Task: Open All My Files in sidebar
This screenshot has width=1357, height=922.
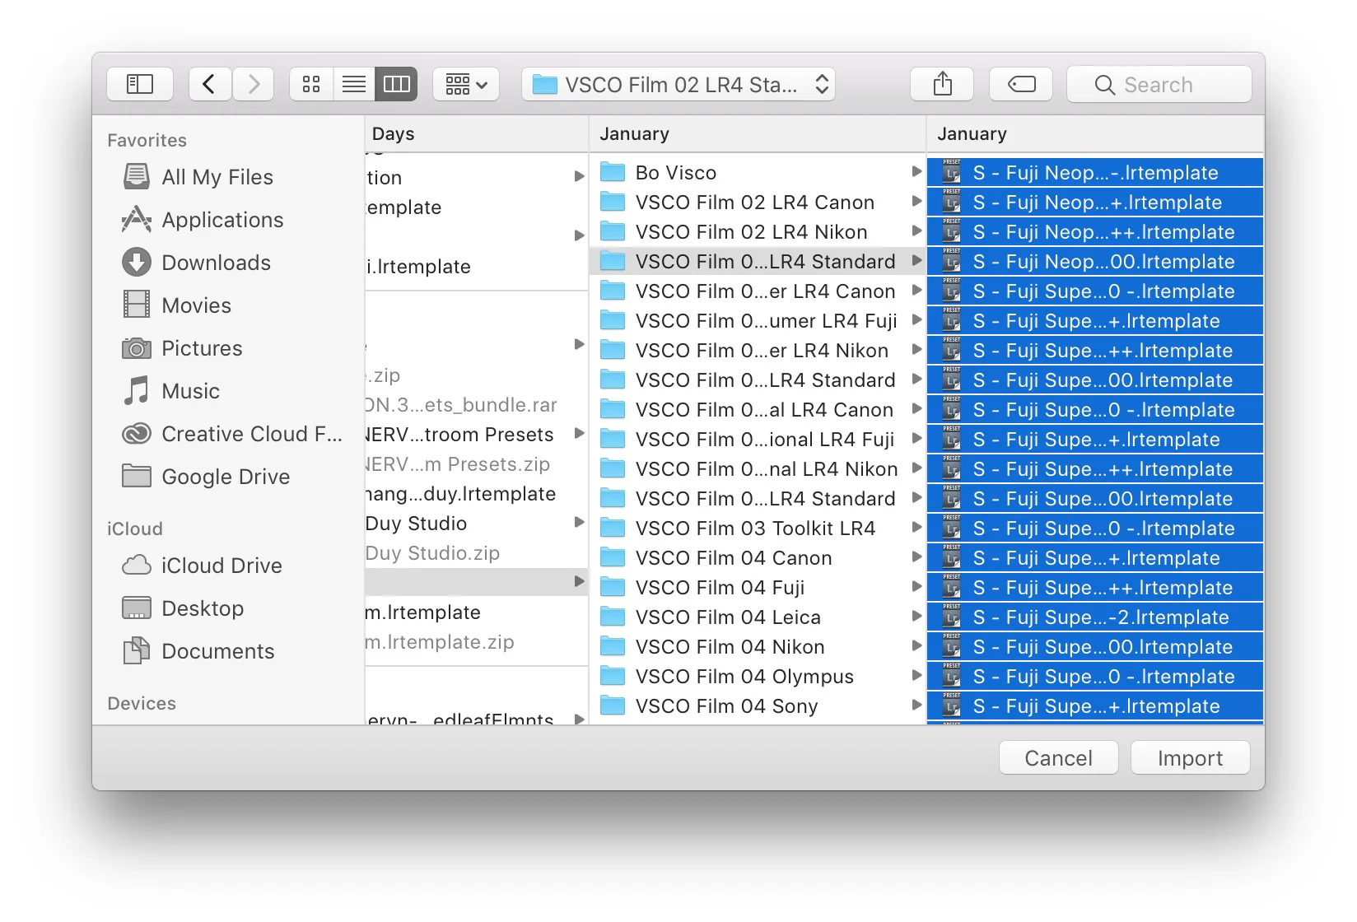Action: (x=217, y=177)
